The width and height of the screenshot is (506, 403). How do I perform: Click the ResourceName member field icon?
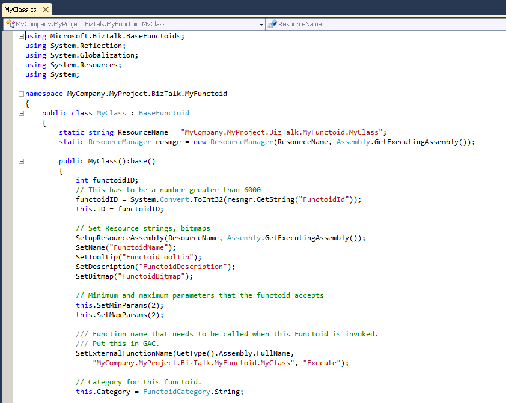(272, 25)
